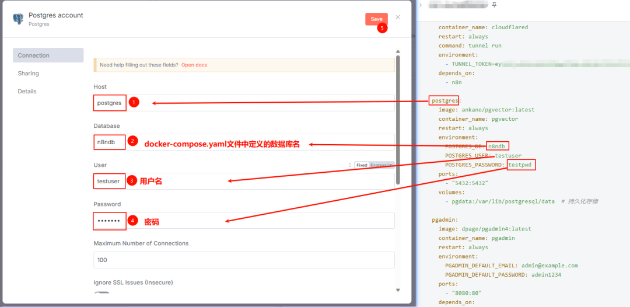
Task: Follow the Open docs link
Action: (194, 65)
